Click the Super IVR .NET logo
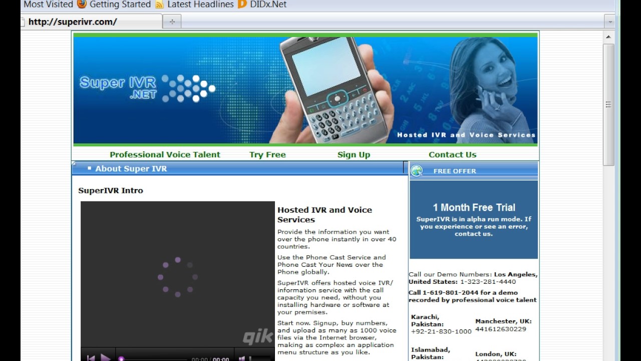 tap(147, 88)
